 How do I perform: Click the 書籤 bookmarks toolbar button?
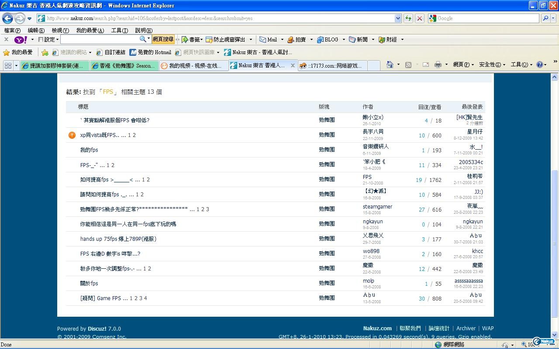[191, 39]
